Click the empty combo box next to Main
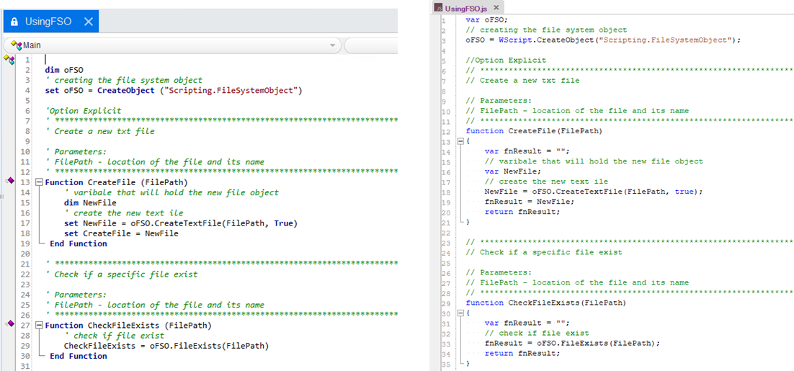 point(371,45)
